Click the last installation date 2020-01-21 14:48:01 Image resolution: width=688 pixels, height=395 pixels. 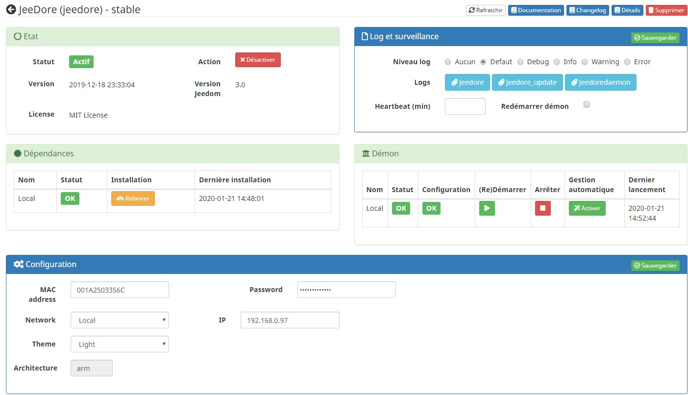232,198
